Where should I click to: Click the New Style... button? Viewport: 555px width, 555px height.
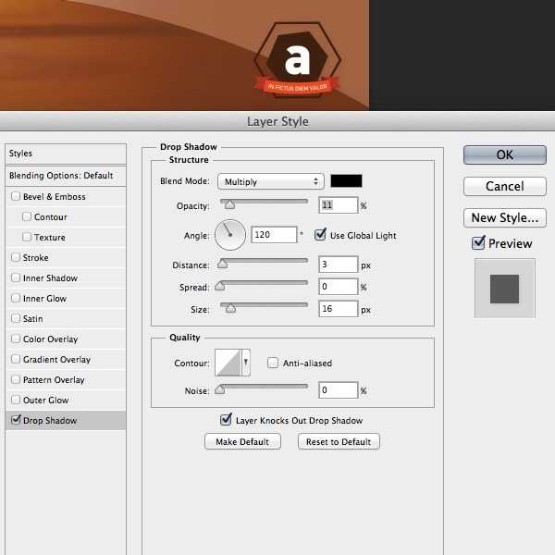504,218
